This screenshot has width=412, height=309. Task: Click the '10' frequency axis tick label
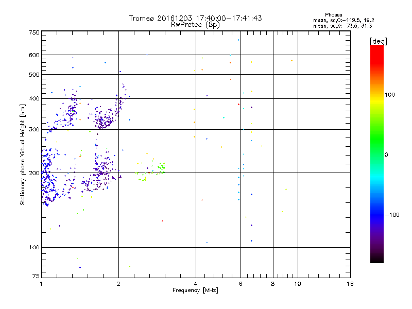click(298, 284)
